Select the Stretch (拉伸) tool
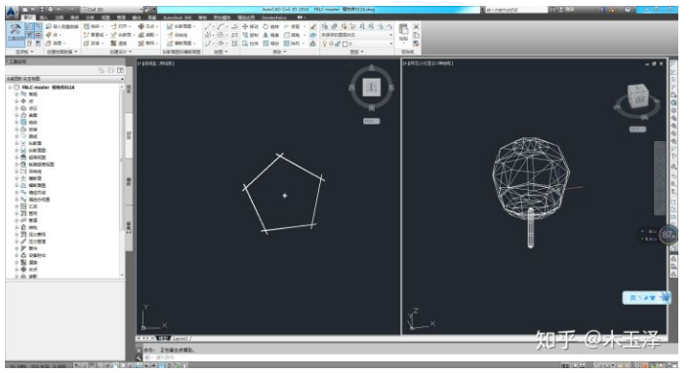690x373 pixels. pyautogui.click(x=251, y=44)
